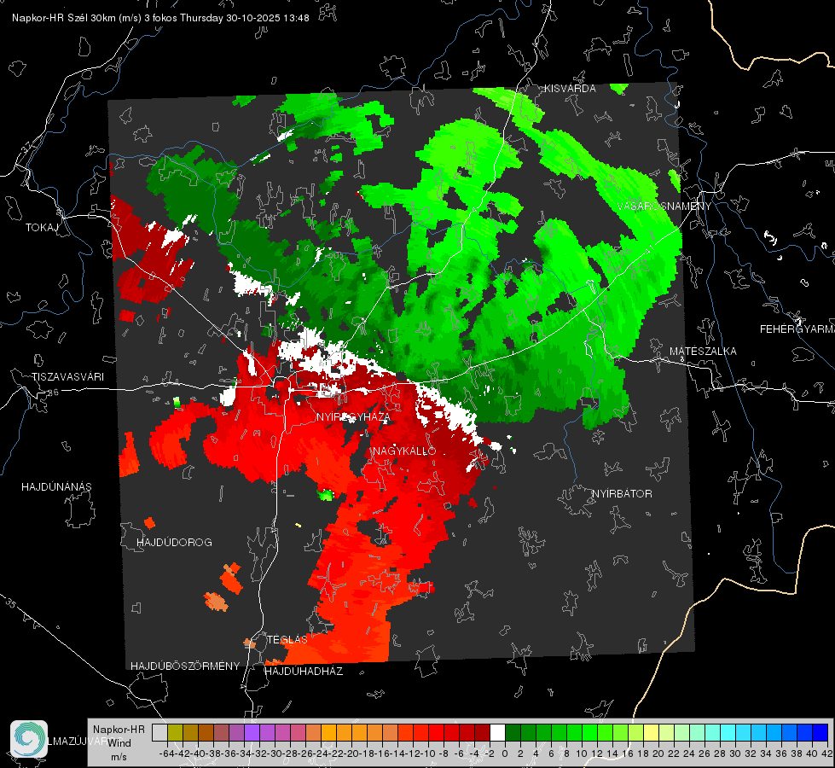
Task: Select the HAJDÚBÖSZÖRMÉNY town label
Action: 185,666
